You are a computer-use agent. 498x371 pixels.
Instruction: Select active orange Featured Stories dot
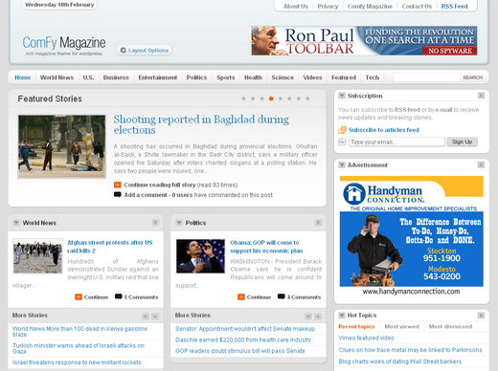point(271,98)
